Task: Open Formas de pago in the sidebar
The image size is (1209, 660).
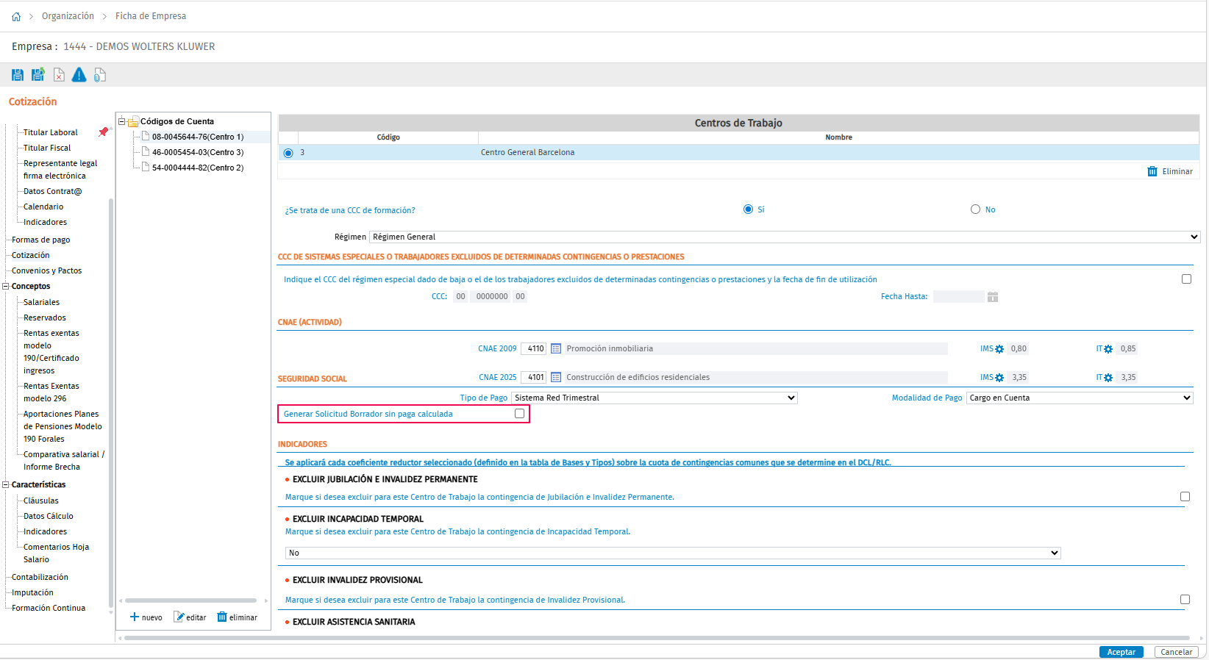Action: pyautogui.click(x=41, y=240)
